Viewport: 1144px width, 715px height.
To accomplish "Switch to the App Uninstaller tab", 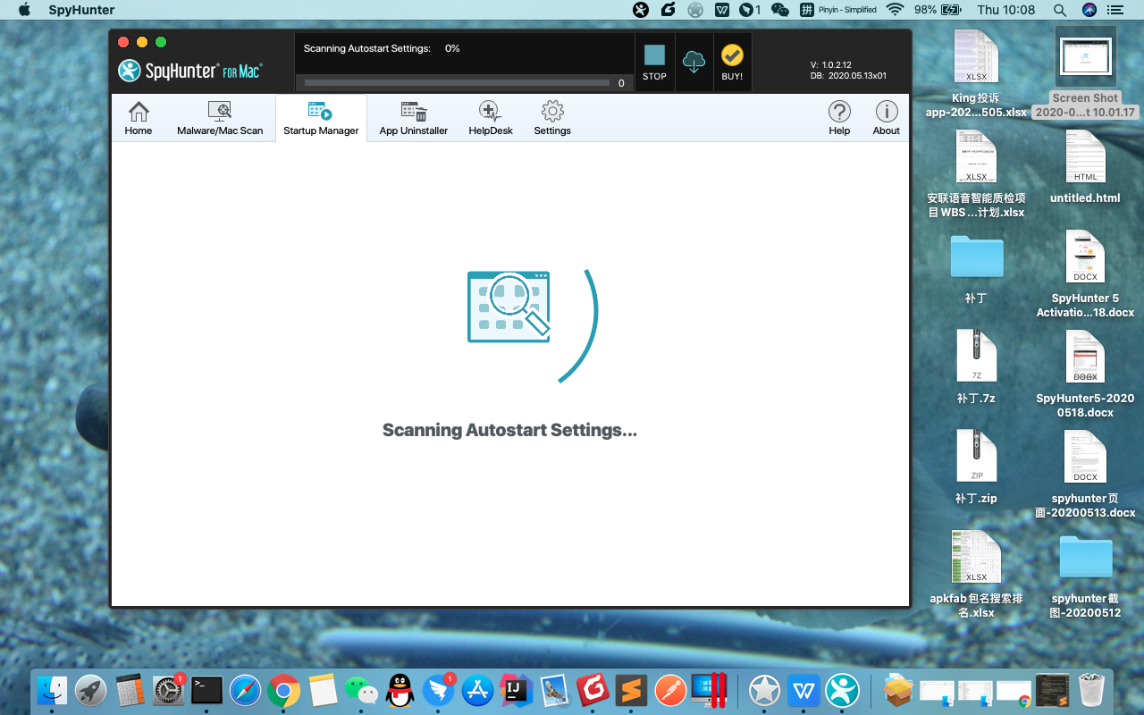I will 414,118.
